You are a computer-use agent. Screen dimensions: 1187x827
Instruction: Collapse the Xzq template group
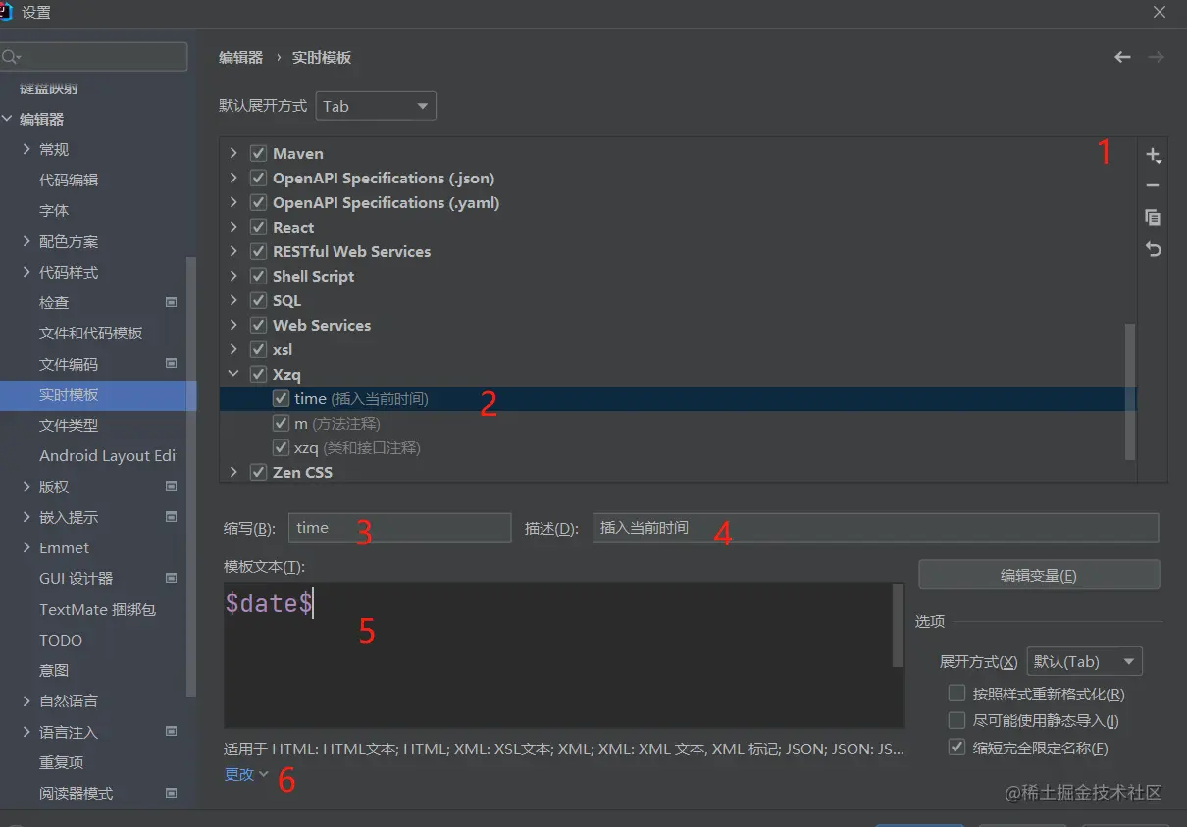(x=233, y=374)
